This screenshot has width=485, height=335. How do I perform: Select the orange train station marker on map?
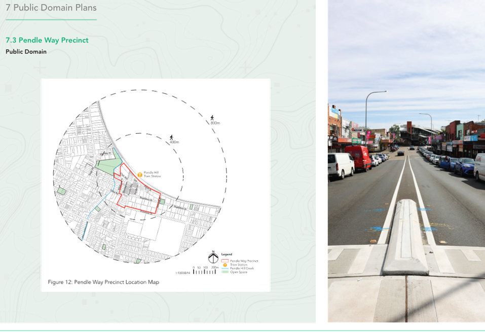pyautogui.click(x=140, y=174)
